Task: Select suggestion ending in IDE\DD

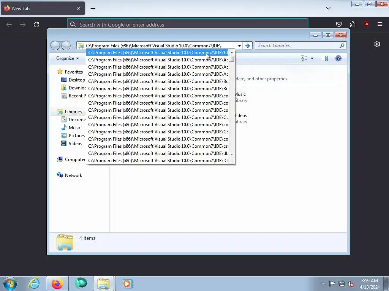Action: click(x=158, y=161)
